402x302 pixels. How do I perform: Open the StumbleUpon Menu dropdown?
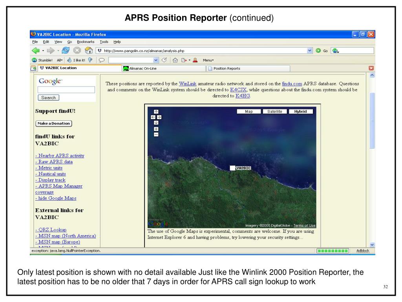tap(208, 60)
